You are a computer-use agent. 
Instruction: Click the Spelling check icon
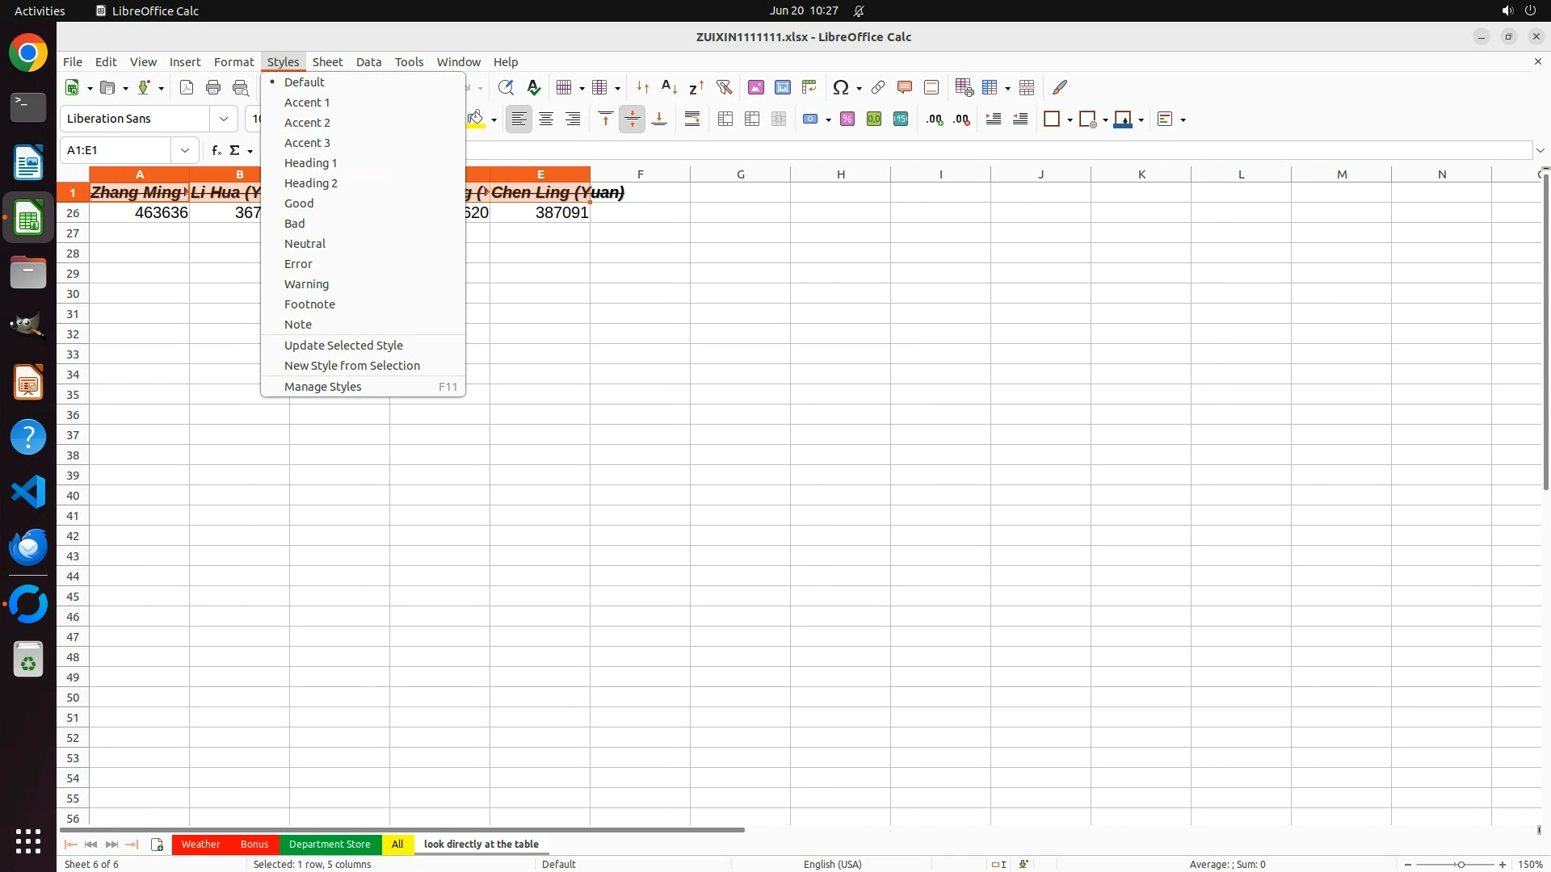(533, 87)
